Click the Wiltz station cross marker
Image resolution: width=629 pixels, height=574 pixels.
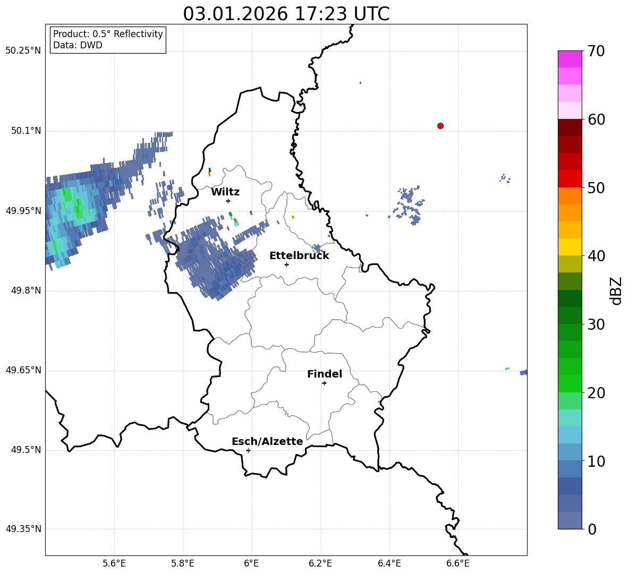click(x=228, y=201)
